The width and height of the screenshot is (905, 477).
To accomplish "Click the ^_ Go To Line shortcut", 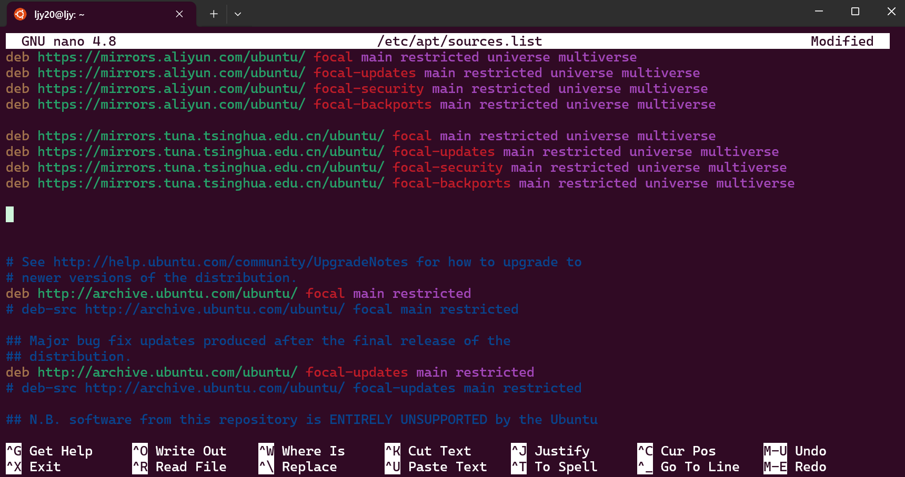I will [689, 467].
